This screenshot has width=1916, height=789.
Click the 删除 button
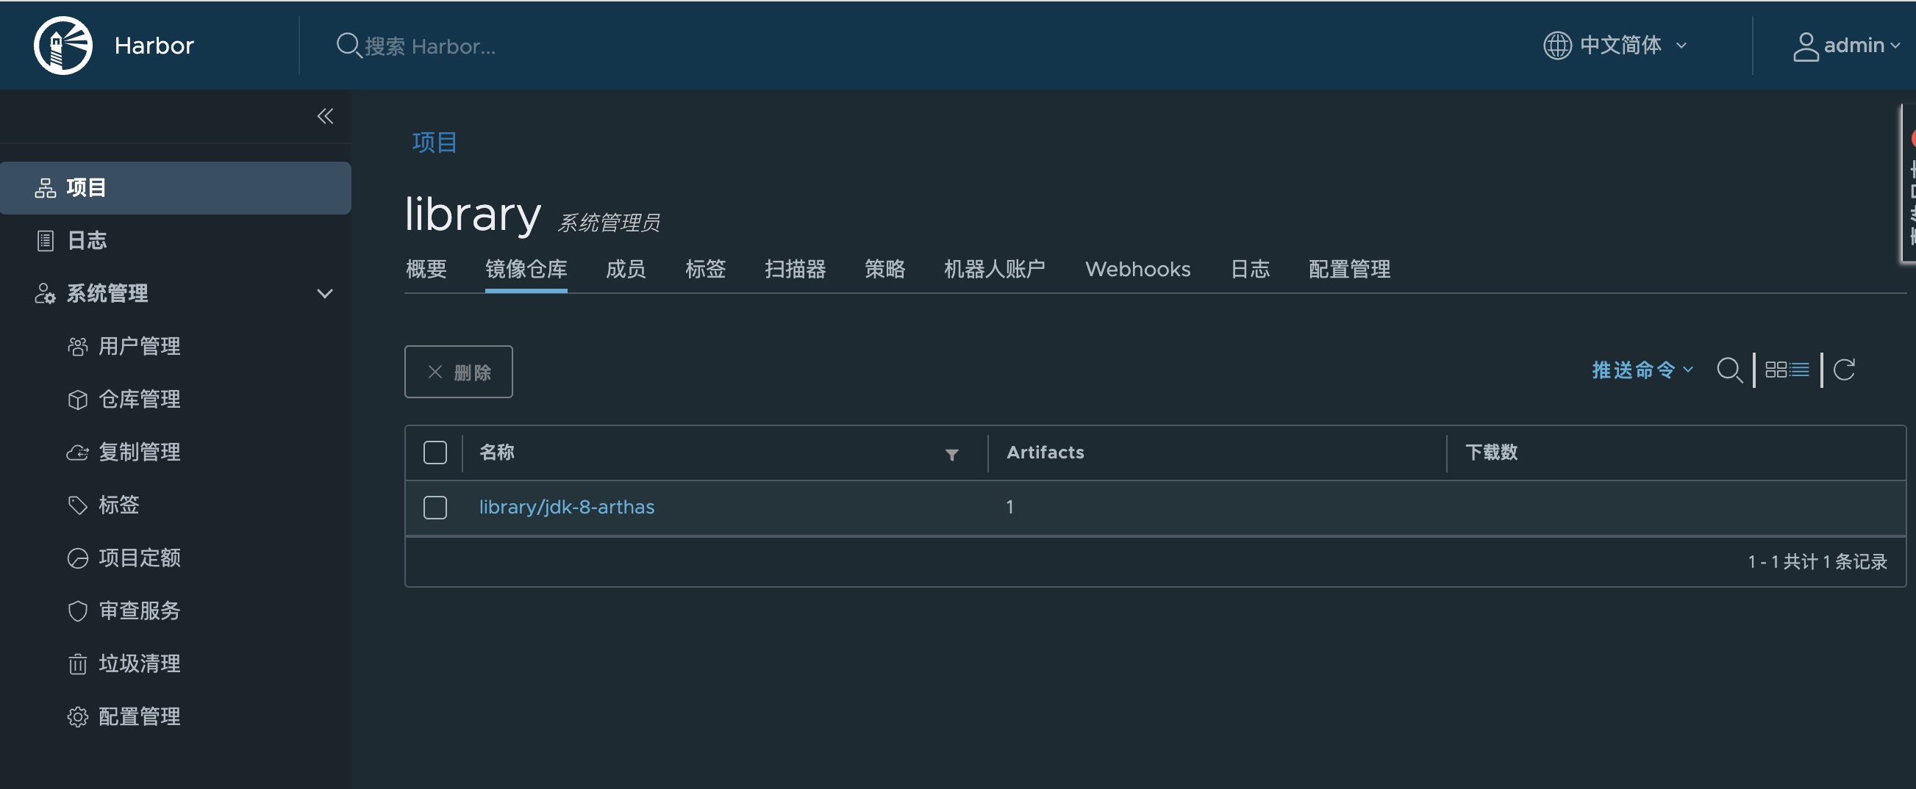pyautogui.click(x=458, y=372)
